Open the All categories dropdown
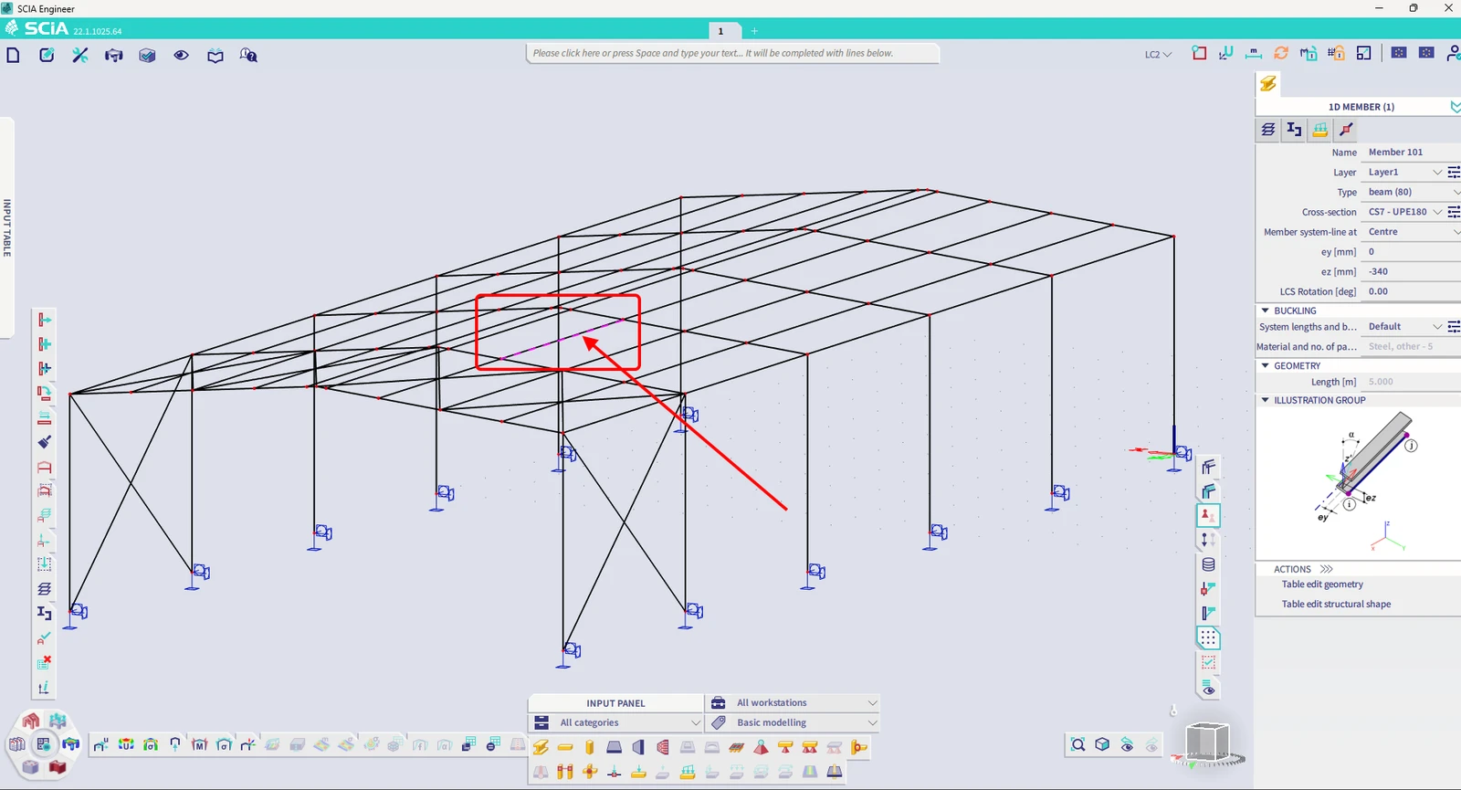 (616, 722)
